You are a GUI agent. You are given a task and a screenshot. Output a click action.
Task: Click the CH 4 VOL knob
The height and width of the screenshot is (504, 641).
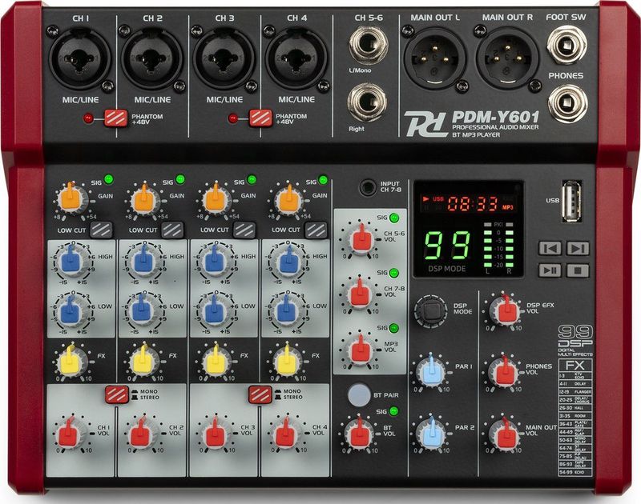[x=286, y=434]
